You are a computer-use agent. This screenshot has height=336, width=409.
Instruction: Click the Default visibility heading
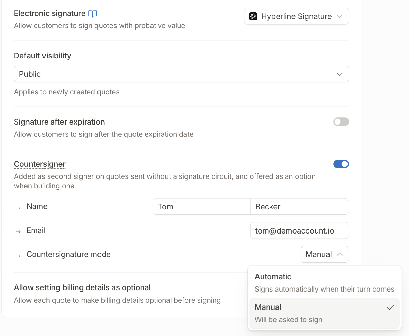[42, 56]
